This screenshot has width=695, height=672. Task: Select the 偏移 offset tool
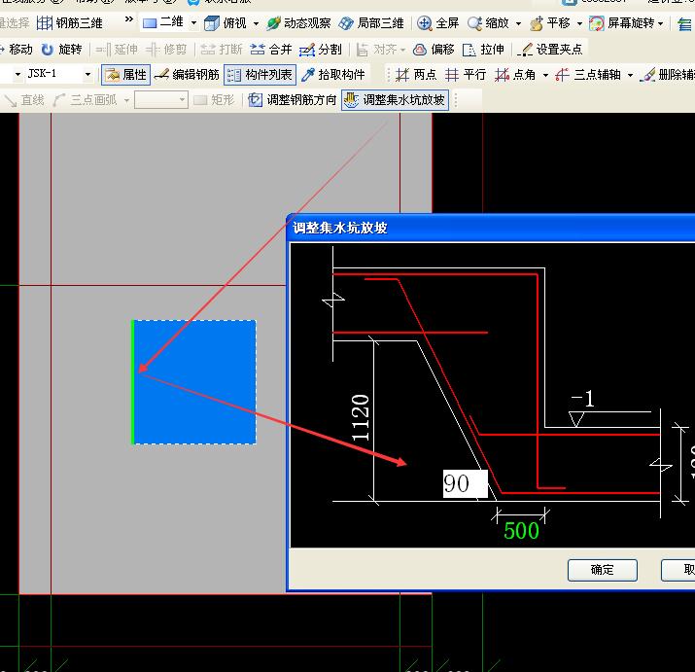pyautogui.click(x=434, y=50)
